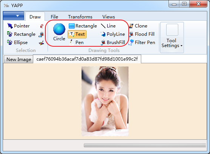Choose the Filter Pen tool
The width and height of the screenshot is (210, 154).
pos(142,43)
